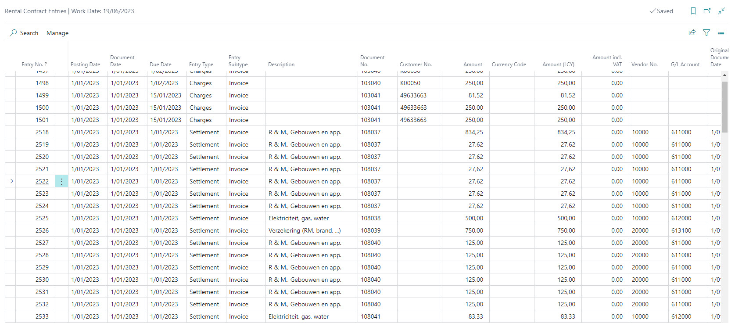Open the Manage menu
The width and height of the screenshot is (735, 323).
pyautogui.click(x=57, y=33)
